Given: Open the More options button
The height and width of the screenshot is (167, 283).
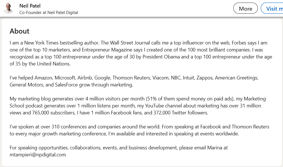Looking at the screenshot, I should coord(245,9).
